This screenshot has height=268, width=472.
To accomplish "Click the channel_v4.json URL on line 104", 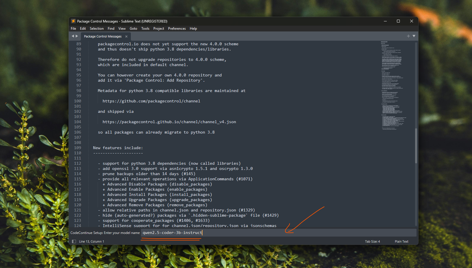I will tap(169, 122).
